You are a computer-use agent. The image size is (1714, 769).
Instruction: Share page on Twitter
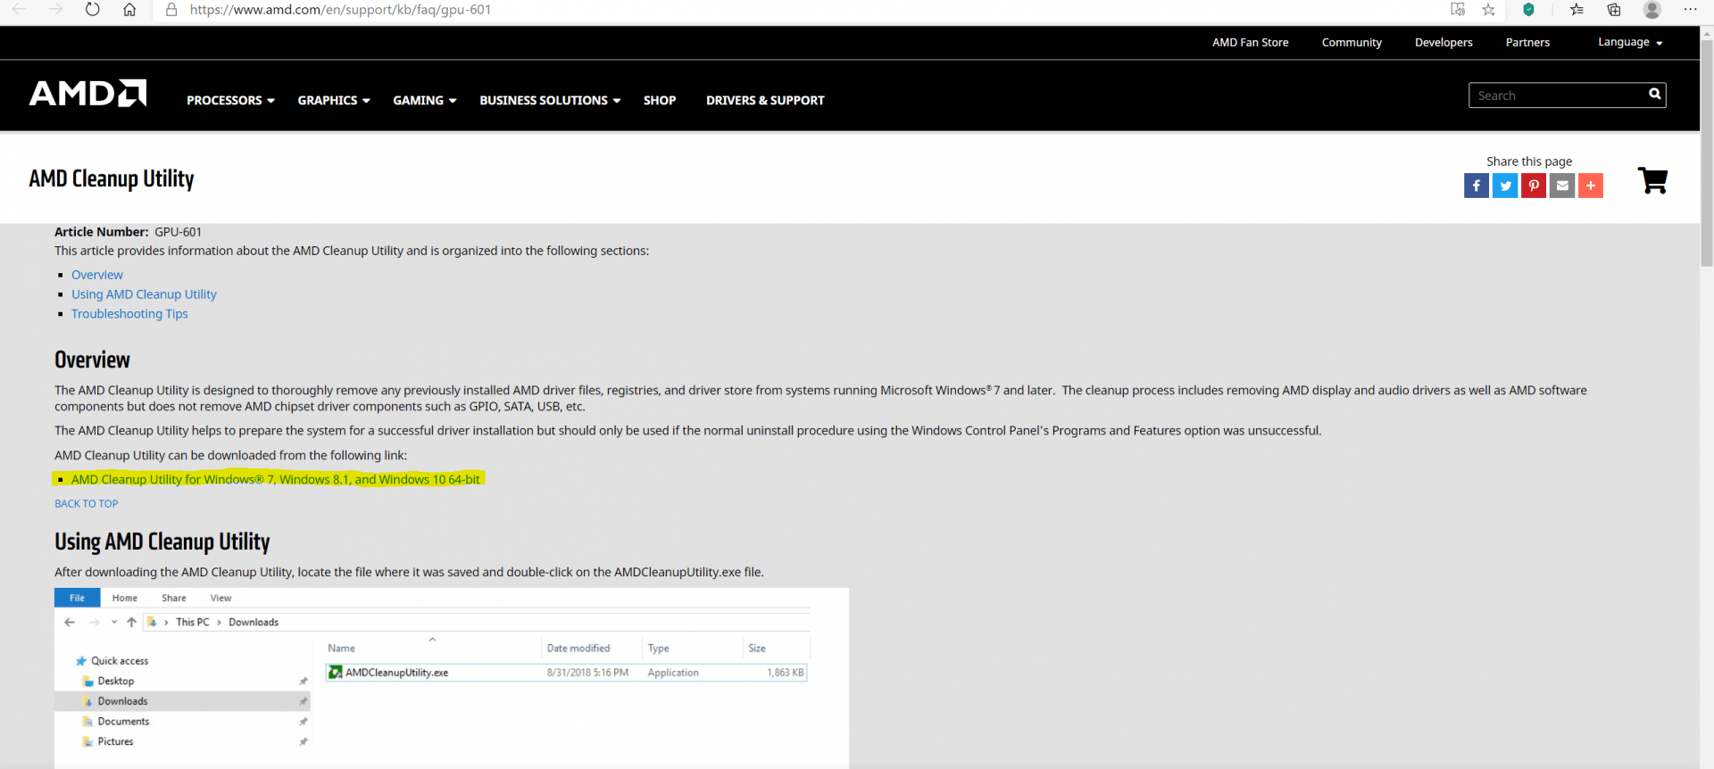[1505, 186]
